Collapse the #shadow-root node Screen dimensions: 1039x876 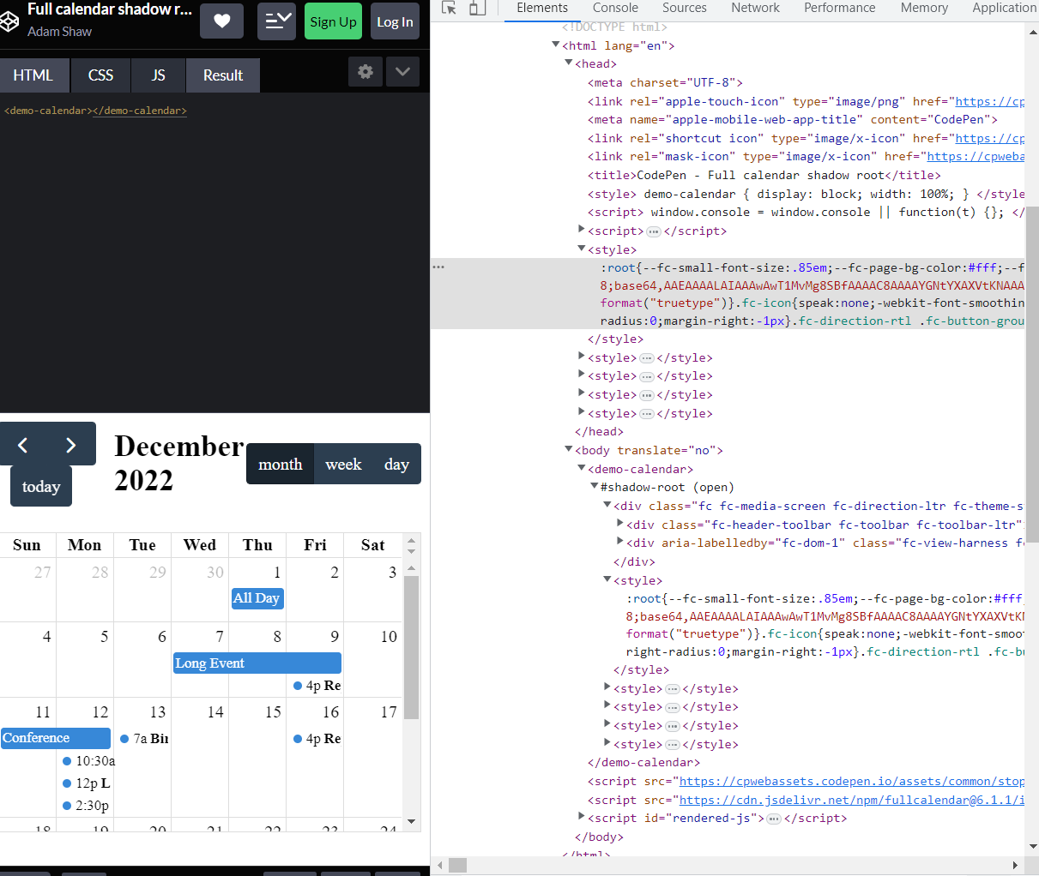(x=595, y=487)
